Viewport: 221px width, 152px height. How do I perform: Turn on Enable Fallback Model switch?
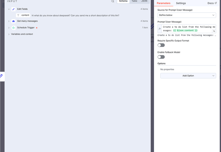click(161, 57)
